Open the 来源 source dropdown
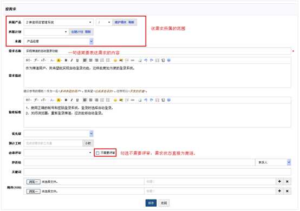The height and width of the screenshot is (211, 300). click(x=58, y=41)
